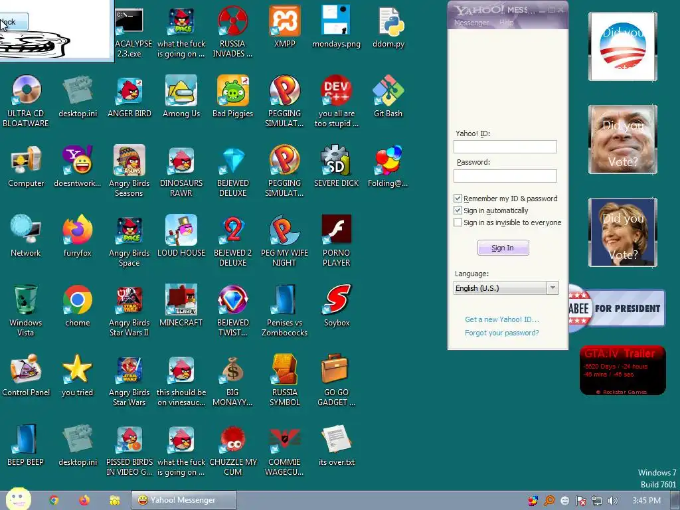This screenshot has width=680, height=510.
Task: Open the 3:45 PM taskbar clock
Action: (x=647, y=501)
